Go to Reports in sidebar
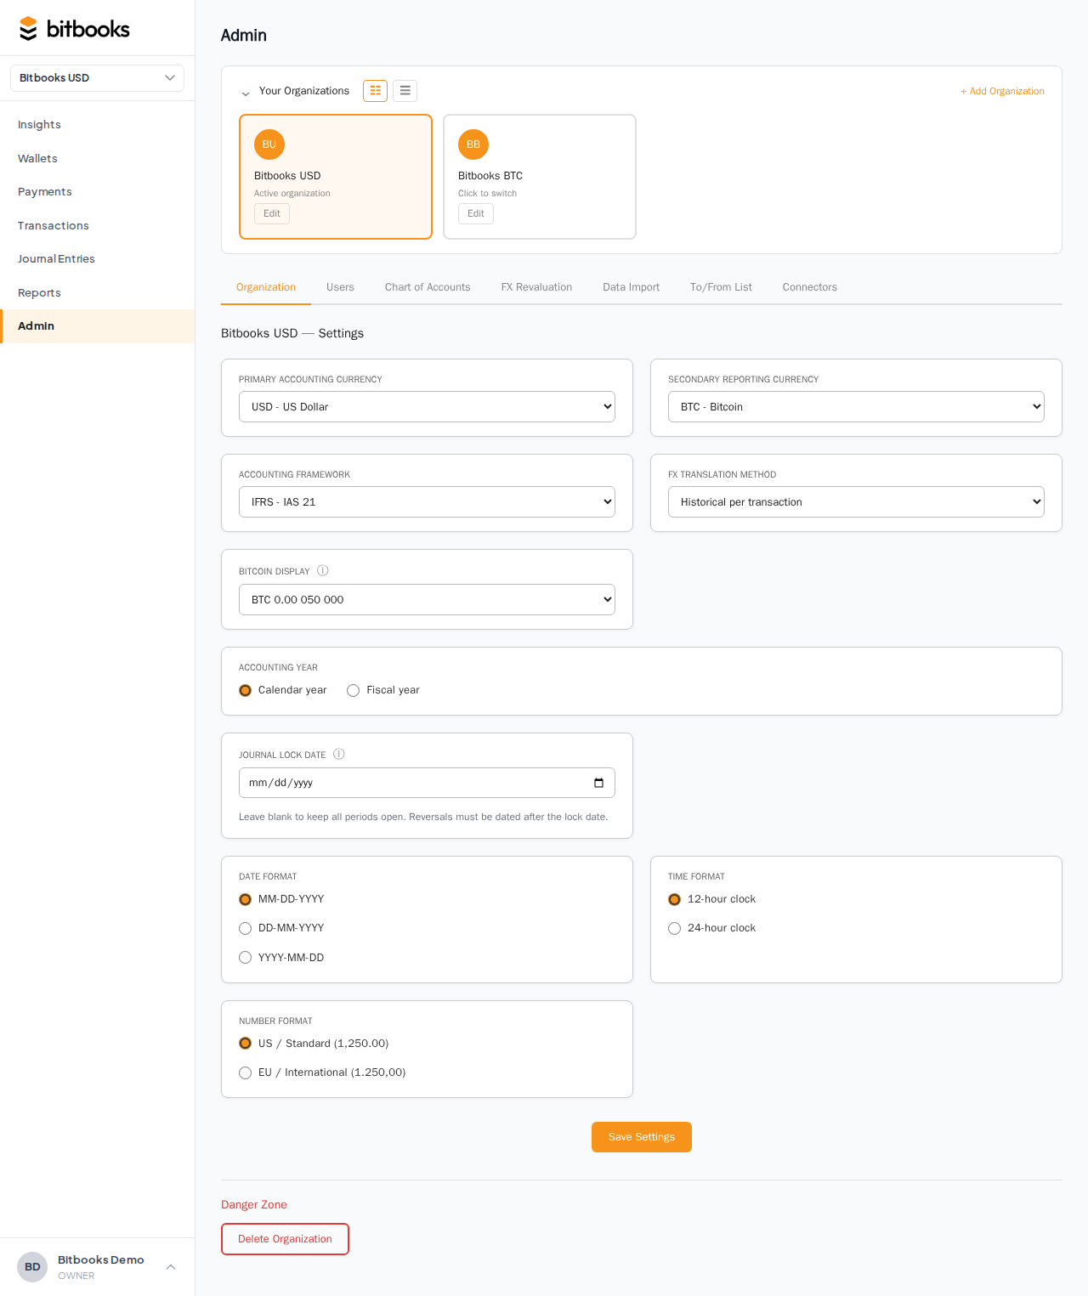The width and height of the screenshot is (1088, 1296). coord(98,293)
